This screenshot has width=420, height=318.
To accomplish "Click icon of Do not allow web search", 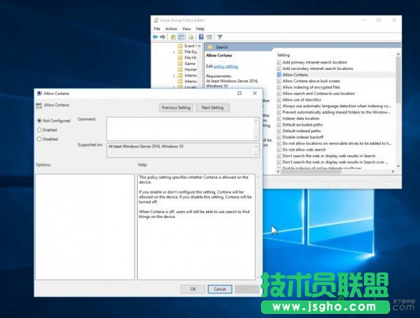I will [x=279, y=150].
